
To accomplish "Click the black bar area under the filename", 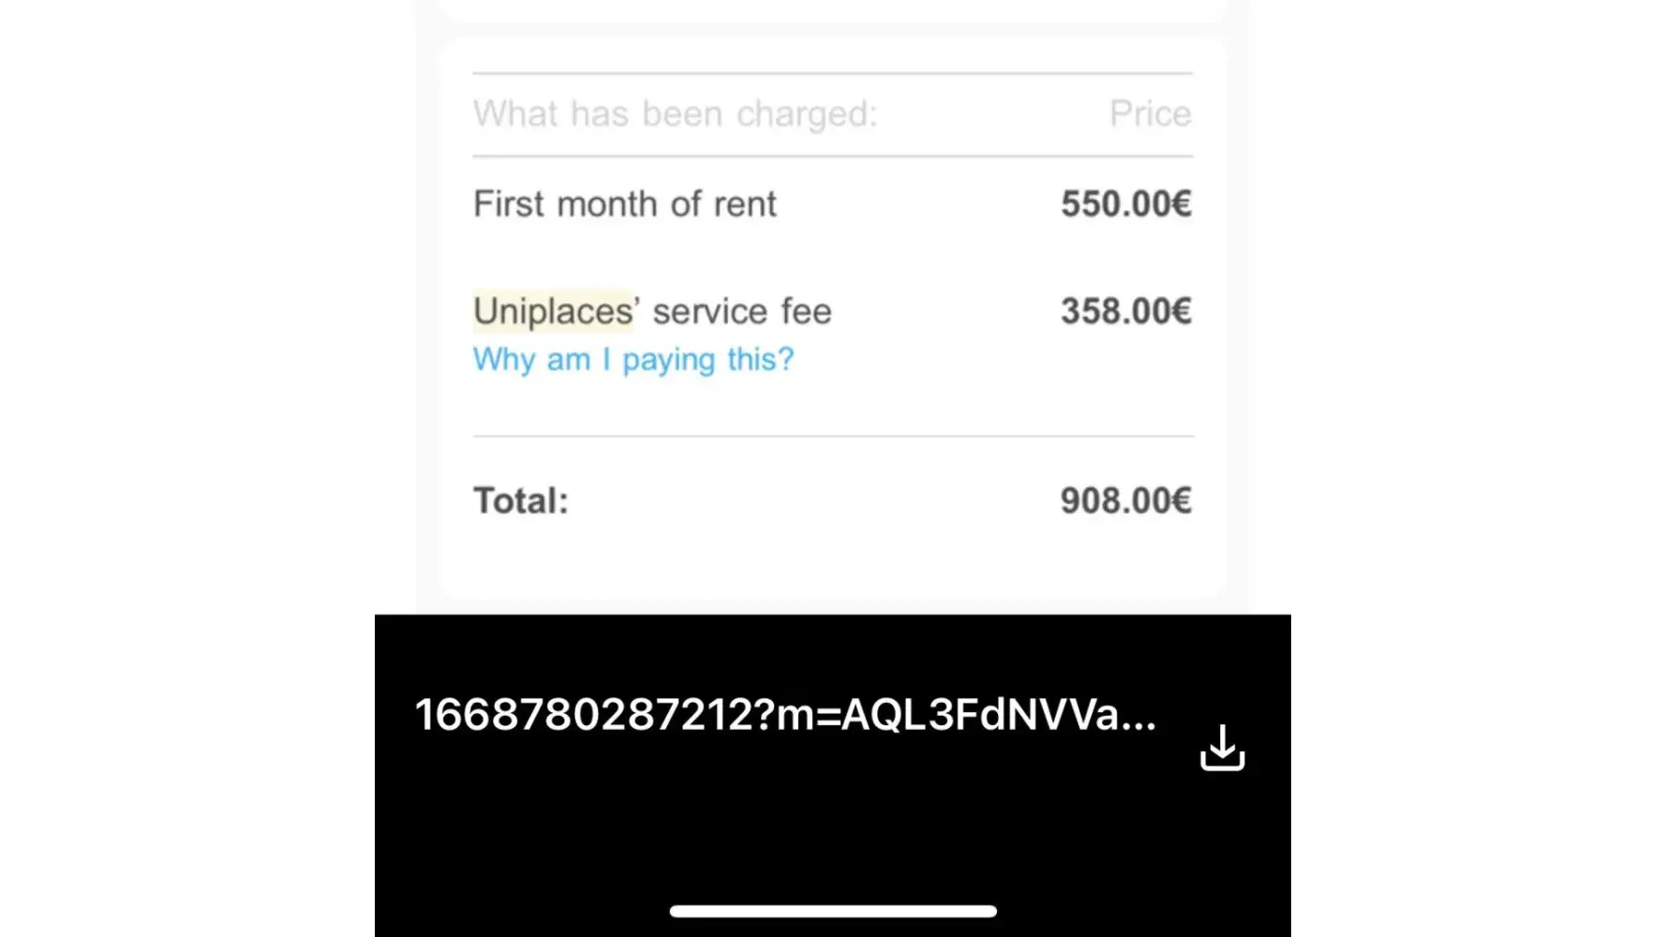I will pos(832,825).
